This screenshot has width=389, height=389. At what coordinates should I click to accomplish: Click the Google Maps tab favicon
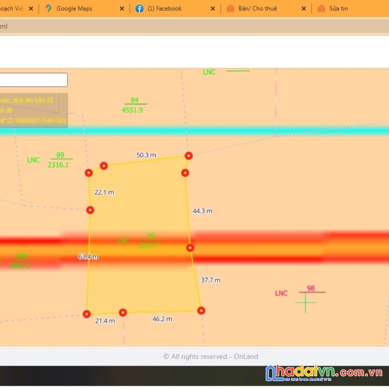(48, 9)
